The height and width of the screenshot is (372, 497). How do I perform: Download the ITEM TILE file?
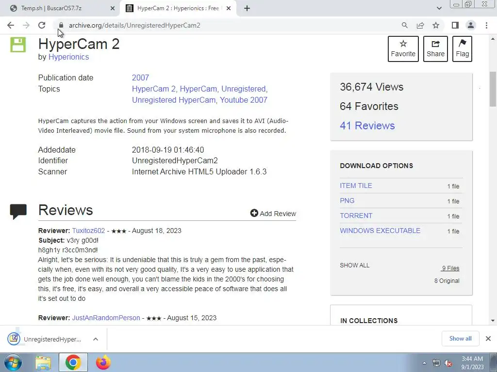tap(356, 186)
